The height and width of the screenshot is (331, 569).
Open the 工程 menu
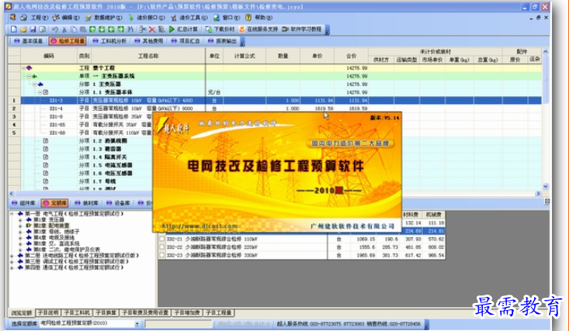(x=39, y=17)
